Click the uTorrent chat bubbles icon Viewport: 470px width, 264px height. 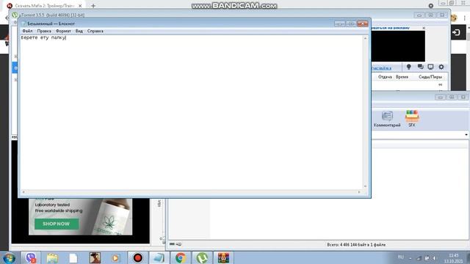pos(420,67)
